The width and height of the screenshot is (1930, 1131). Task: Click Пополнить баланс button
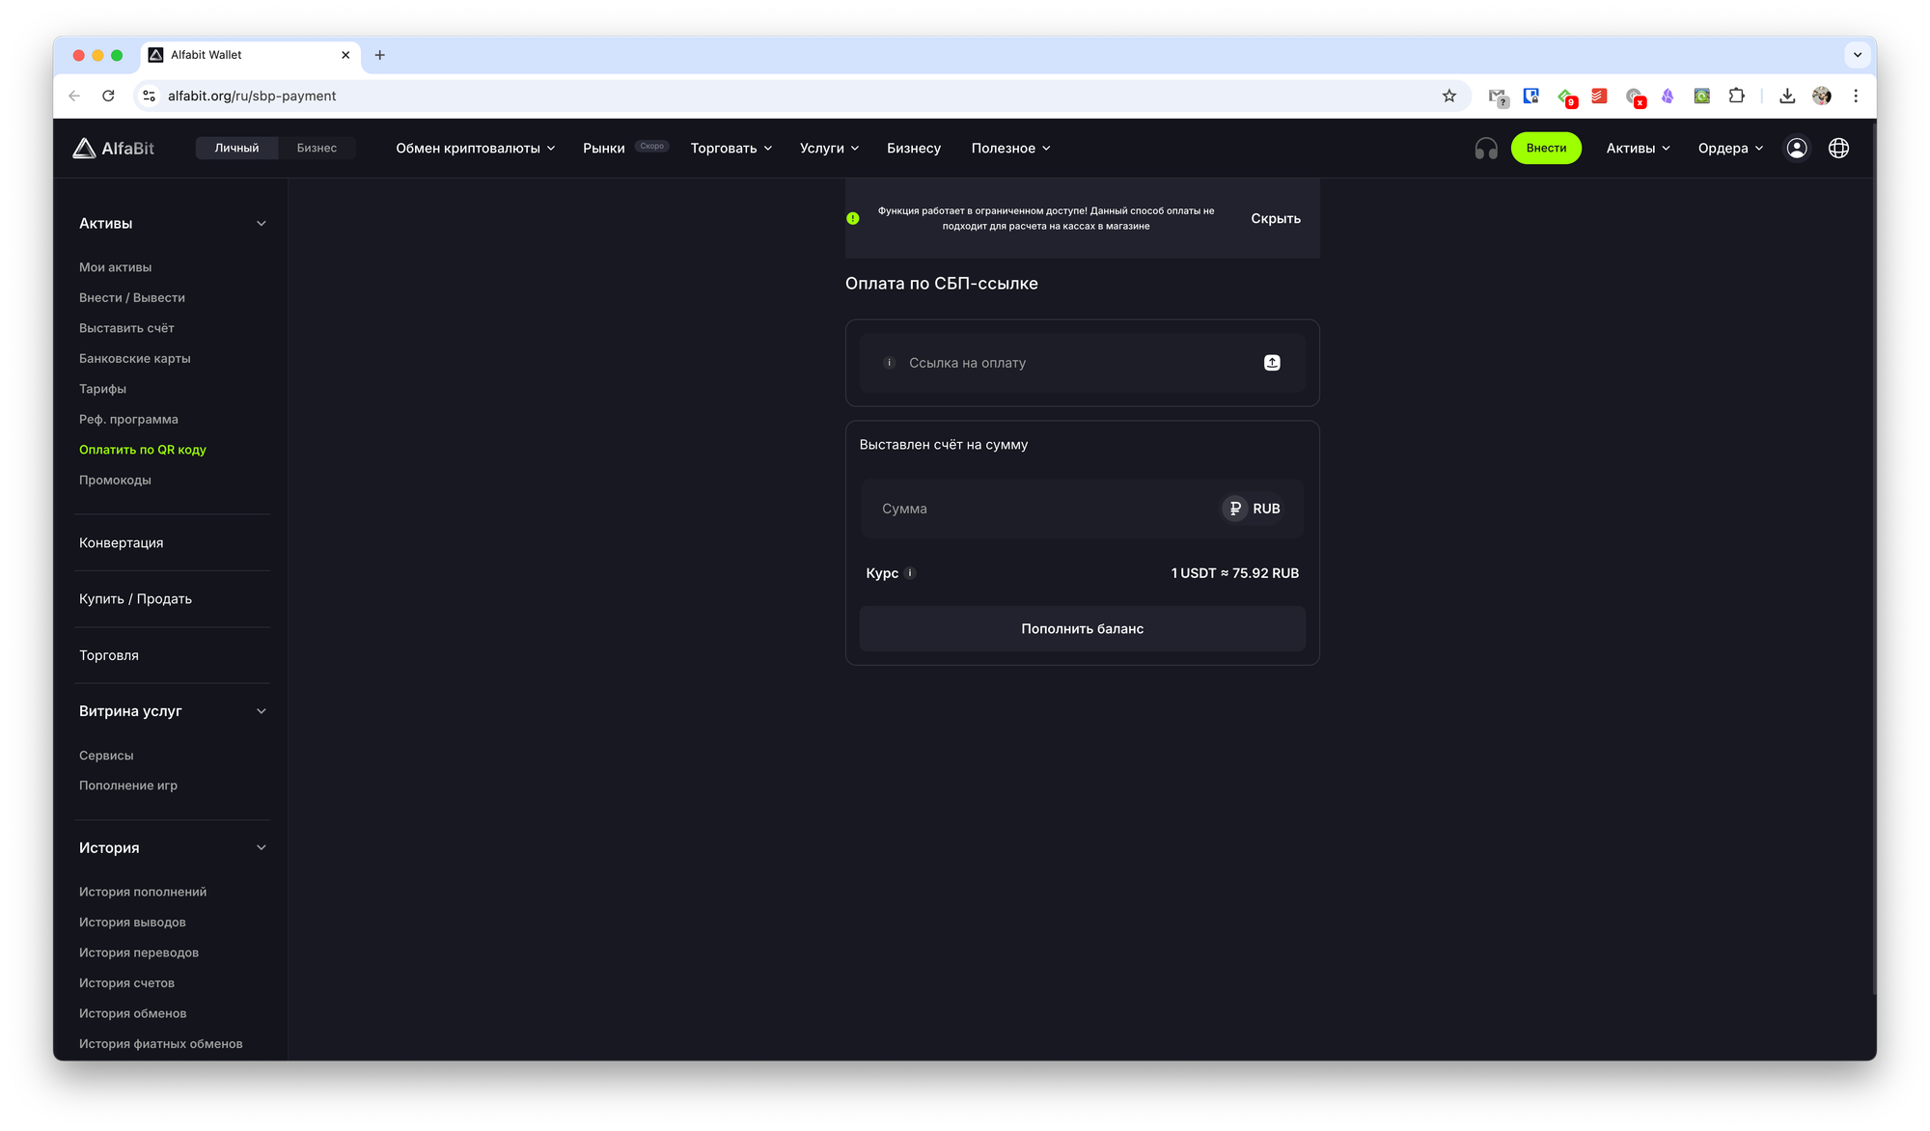[x=1082, y=629]
